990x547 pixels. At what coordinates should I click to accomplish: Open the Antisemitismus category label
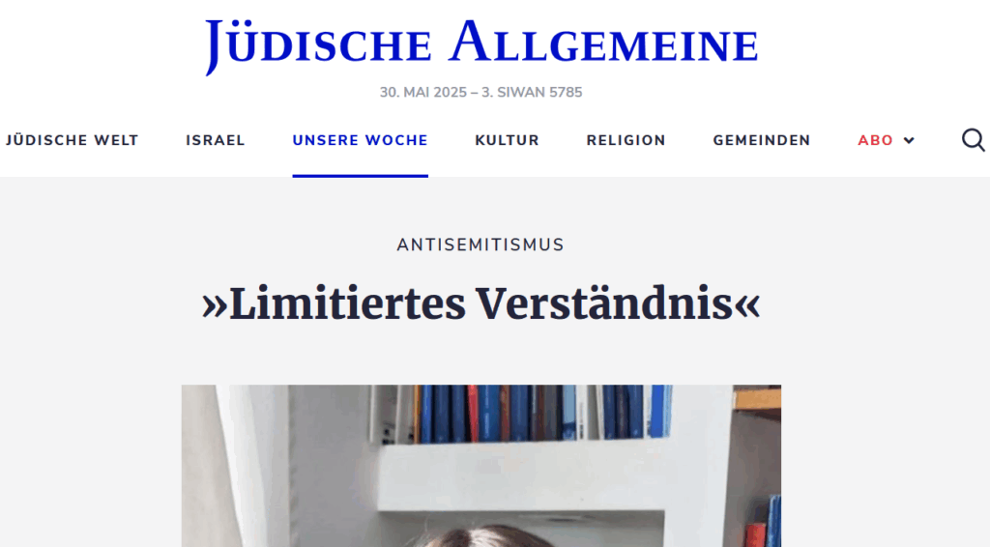[x=480, y=245]
